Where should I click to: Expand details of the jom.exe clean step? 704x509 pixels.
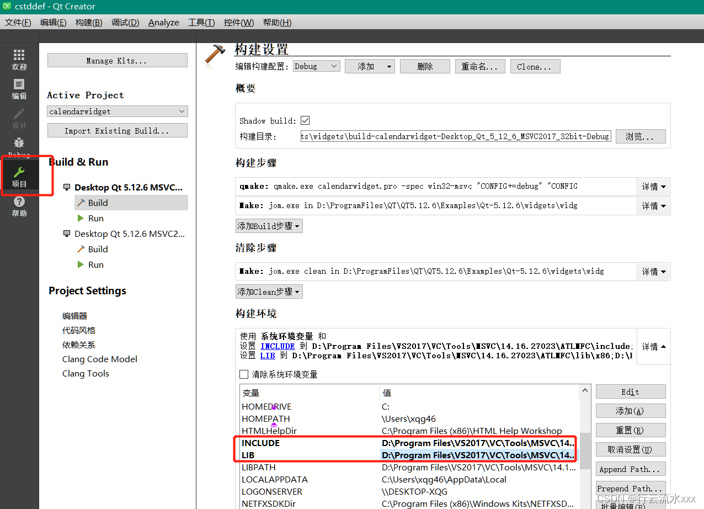tap(654, 272)
